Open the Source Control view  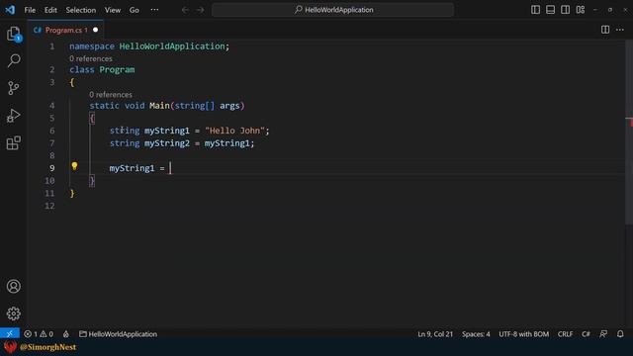coord(13,88)
